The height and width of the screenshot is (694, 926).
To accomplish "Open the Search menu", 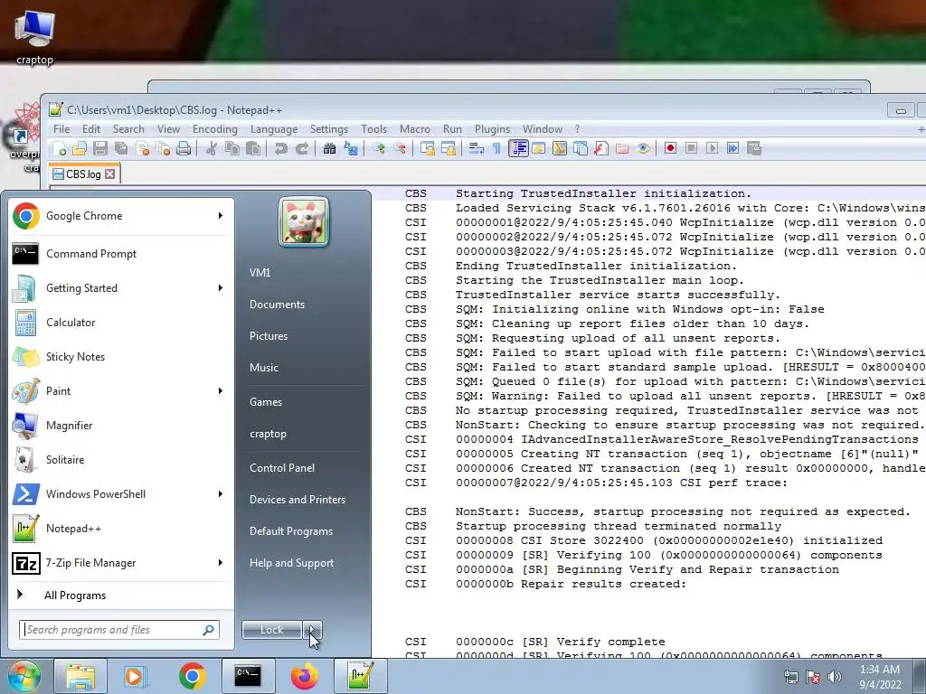I will click(128, 129).
